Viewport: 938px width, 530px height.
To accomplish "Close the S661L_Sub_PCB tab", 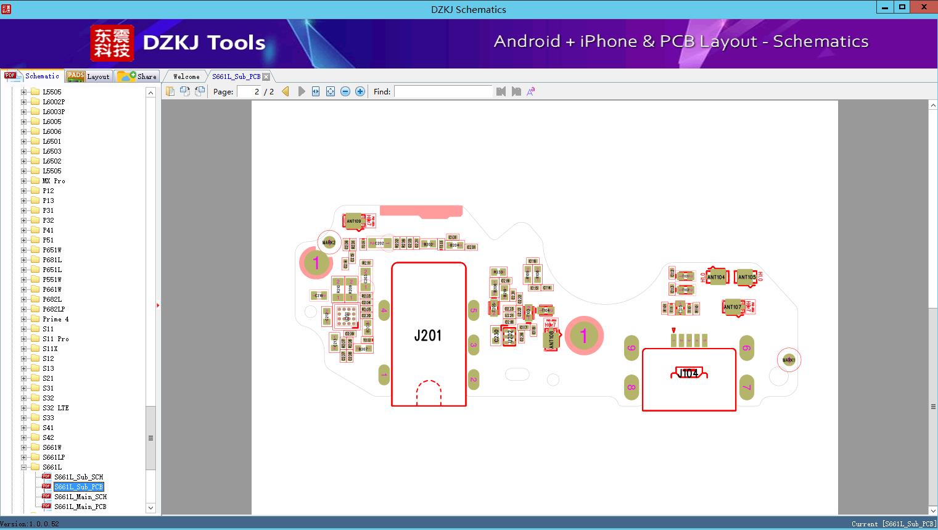I will (266, 77).
